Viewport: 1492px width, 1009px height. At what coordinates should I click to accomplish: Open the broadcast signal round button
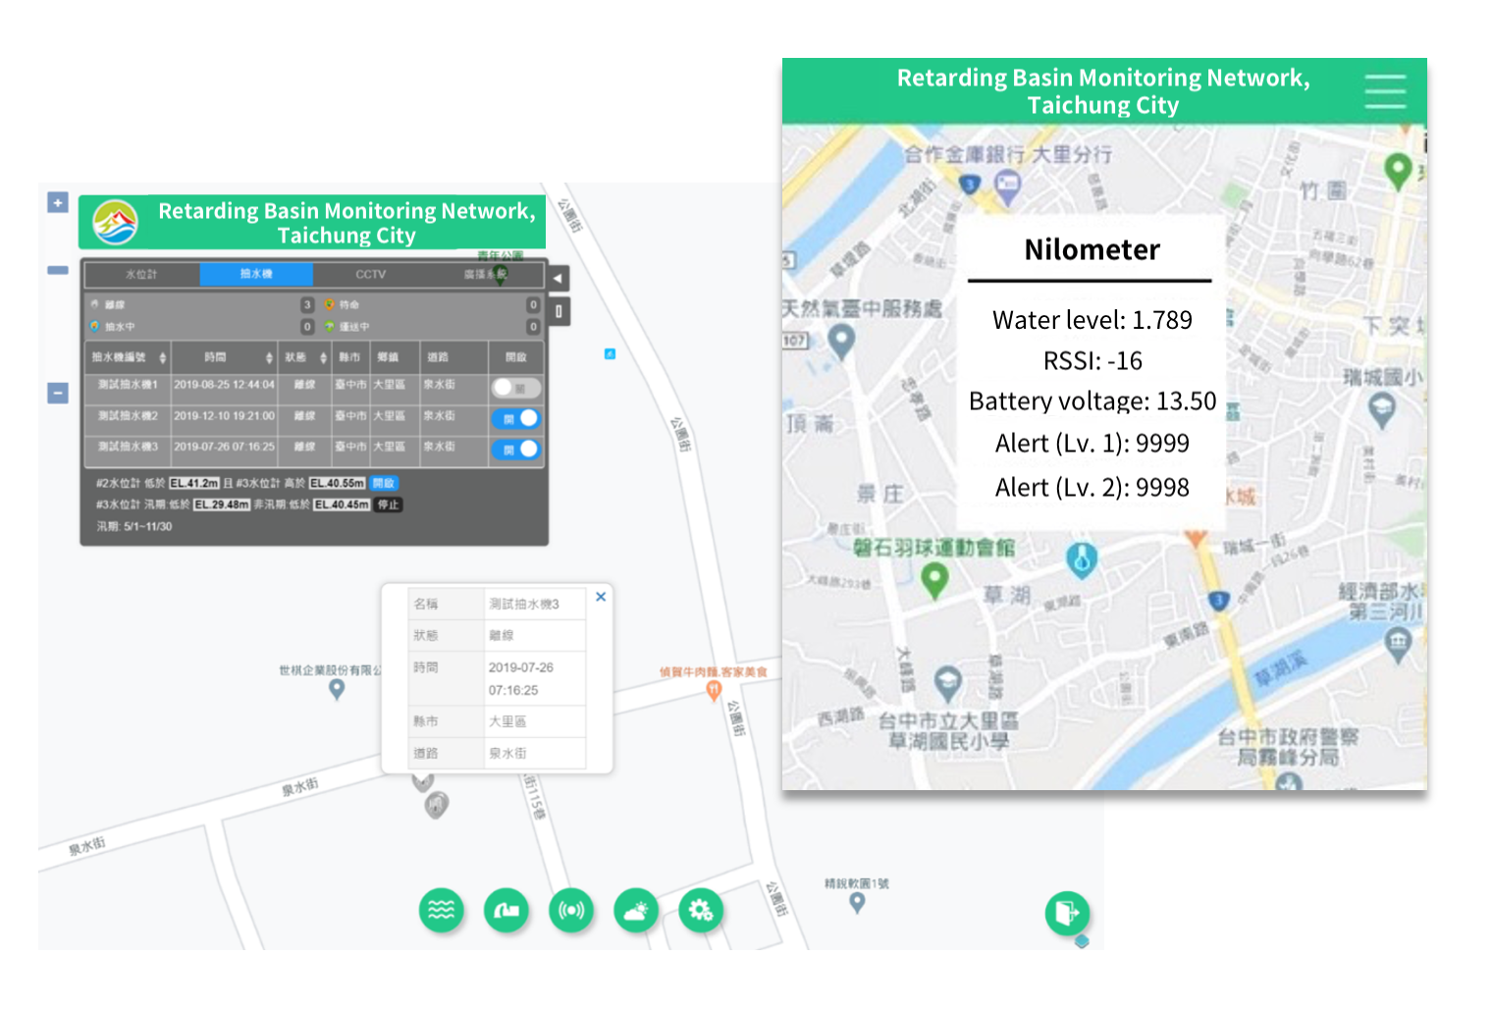(571, 911)
